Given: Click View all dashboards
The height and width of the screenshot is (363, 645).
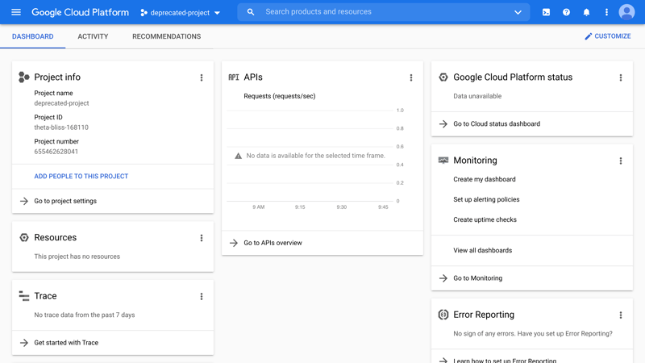Looking at the screenshot, I should (482, 250).
